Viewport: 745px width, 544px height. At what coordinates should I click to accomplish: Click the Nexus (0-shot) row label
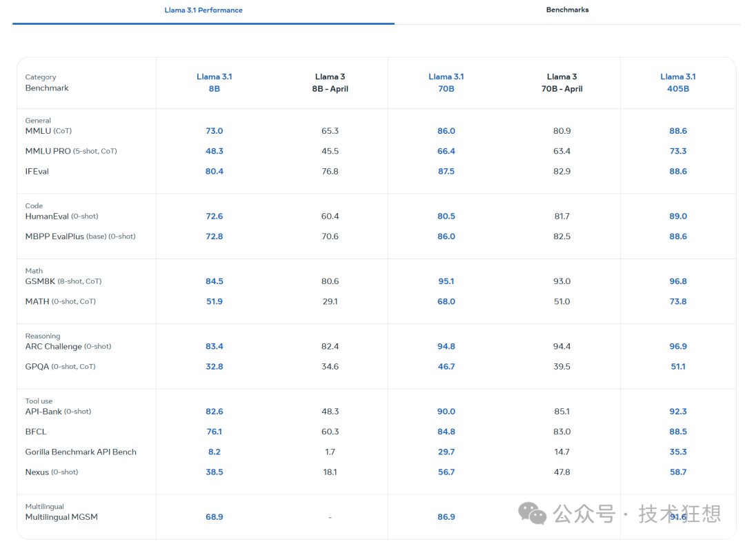pyautogui.click(x=52, y=472)
